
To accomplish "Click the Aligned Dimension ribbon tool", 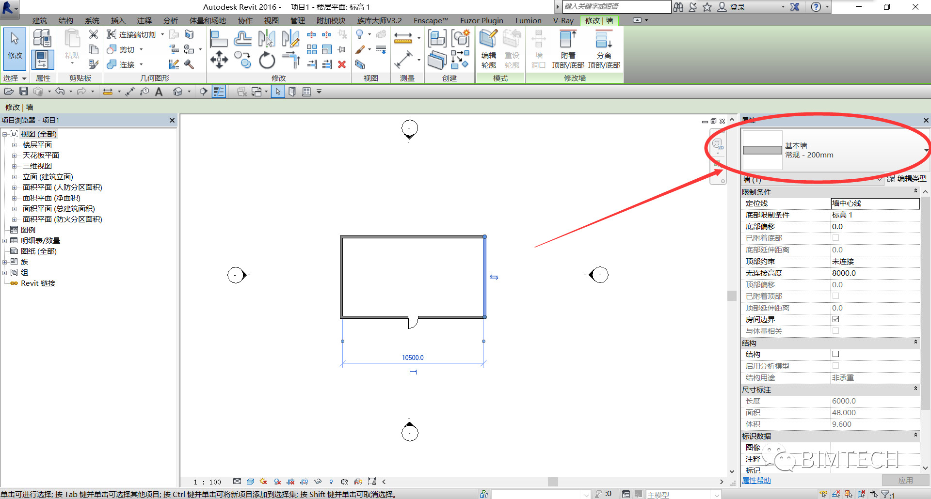I will click(403, 60).
